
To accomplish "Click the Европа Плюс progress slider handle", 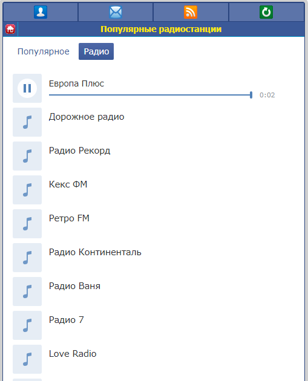I will tap(251, 95).
